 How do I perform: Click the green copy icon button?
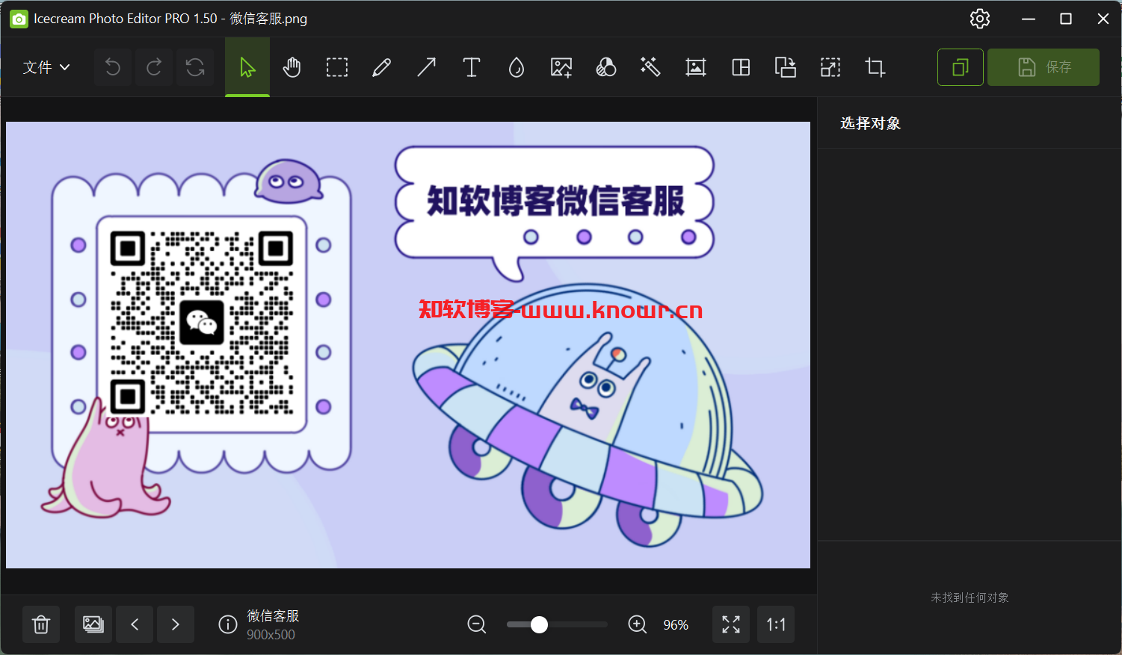[x=961, y=67]
